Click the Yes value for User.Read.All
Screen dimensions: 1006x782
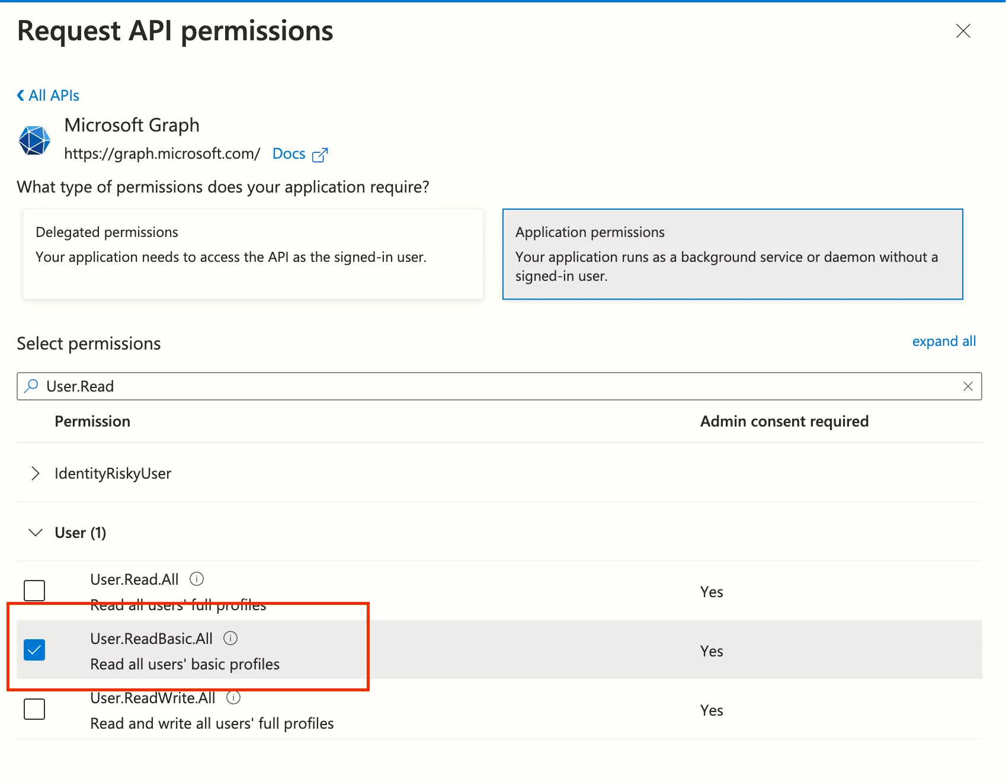(712, 592)
